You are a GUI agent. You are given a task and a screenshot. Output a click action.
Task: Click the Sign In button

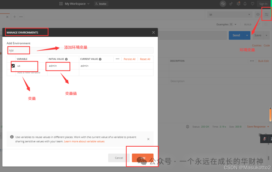pos(263,4)
